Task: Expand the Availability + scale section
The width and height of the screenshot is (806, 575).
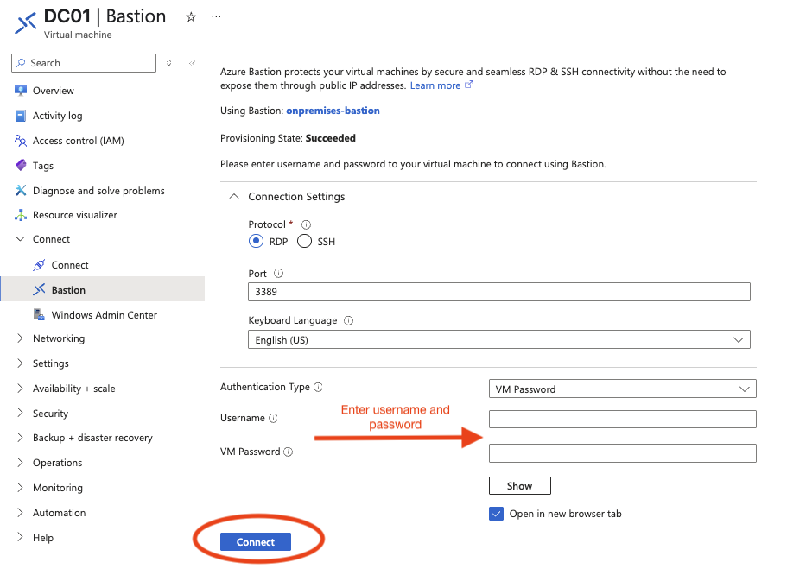Action: (20, 388)
